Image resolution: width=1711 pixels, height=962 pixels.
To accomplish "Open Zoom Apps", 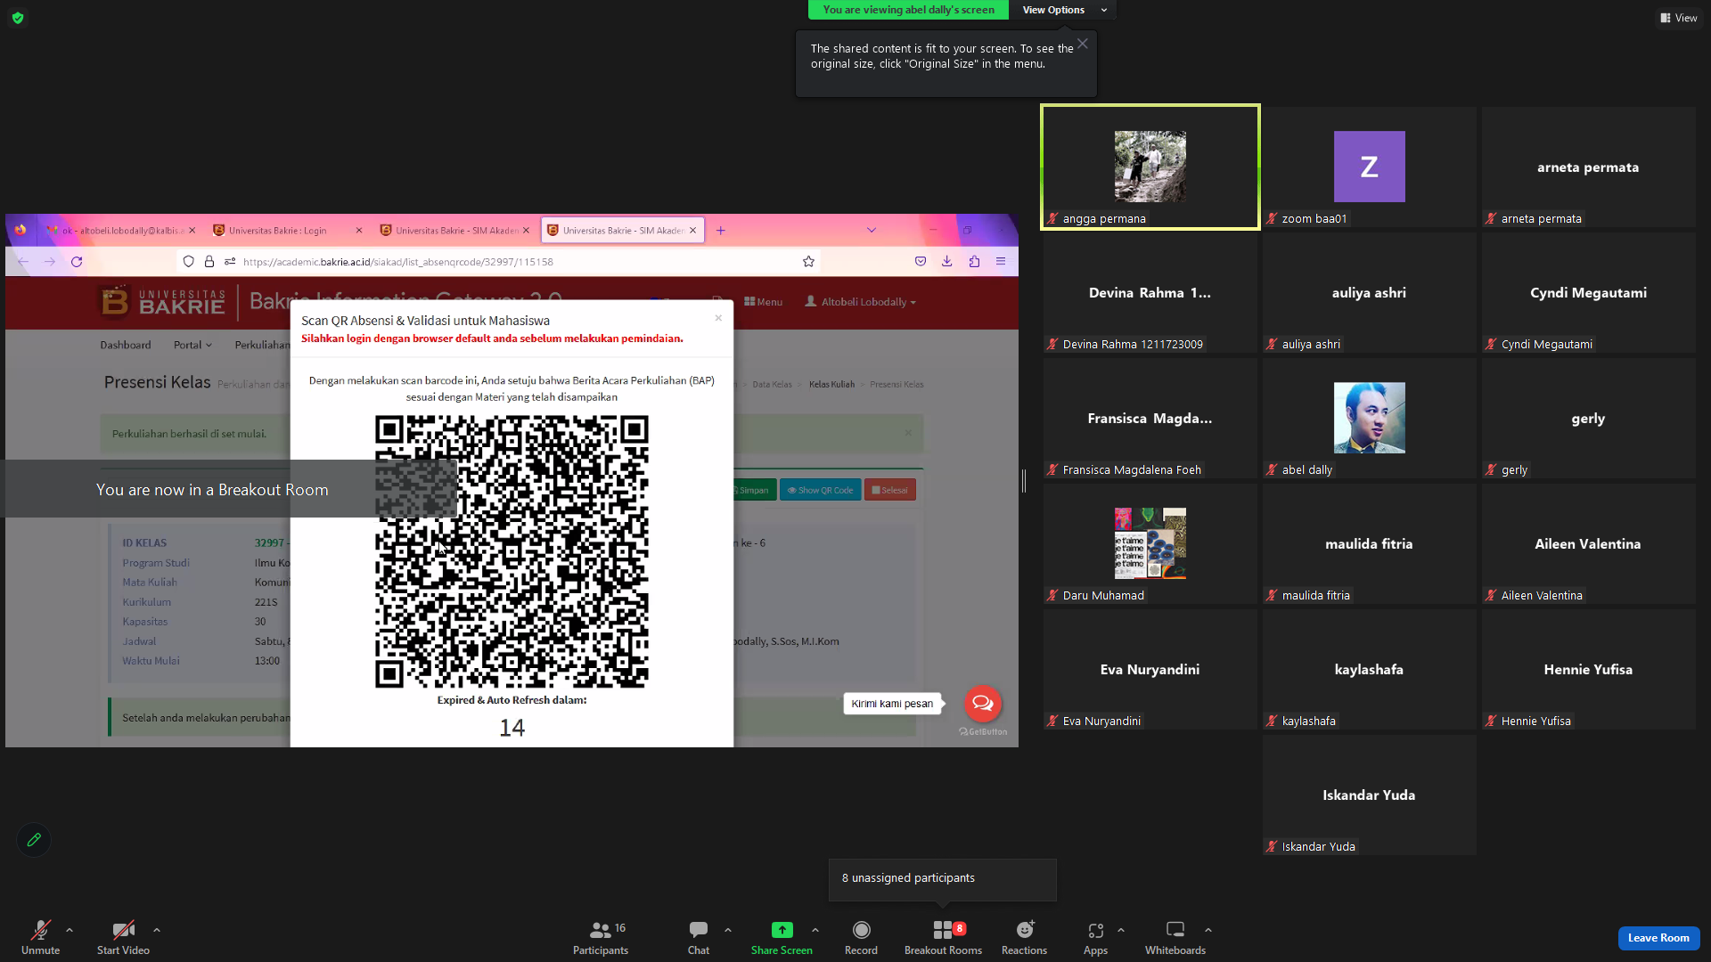I will tap(1095, 937).
